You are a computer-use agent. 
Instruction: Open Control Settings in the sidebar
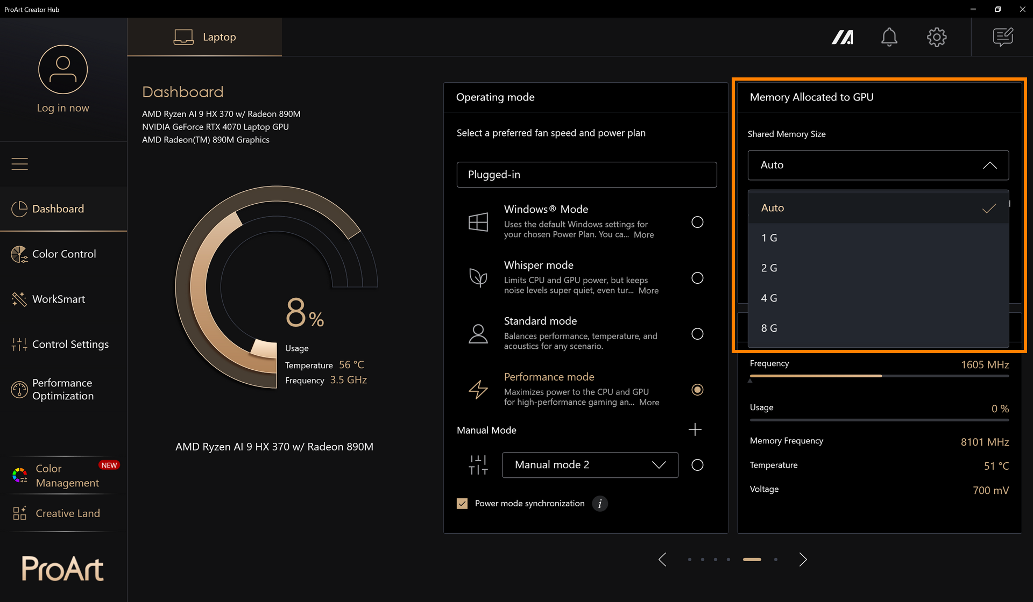pos(63,344)
